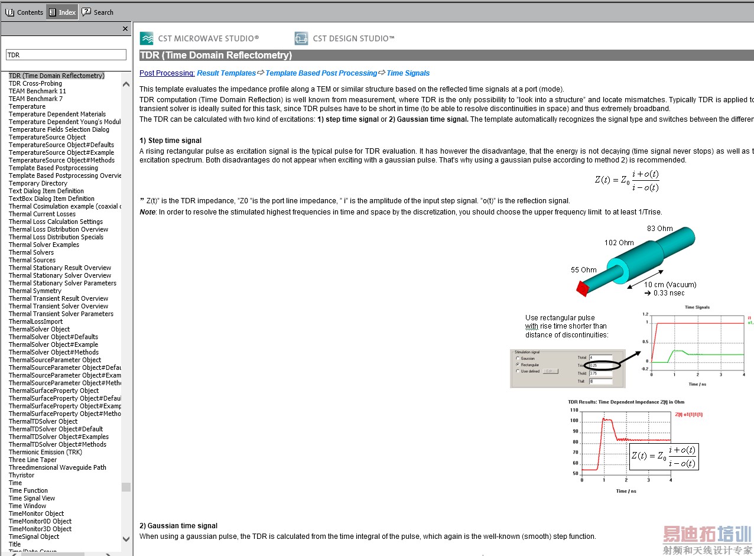The image size is (754, 556).
Task: Click the CST Design Studio logo icon
Action: pos(301,38)
